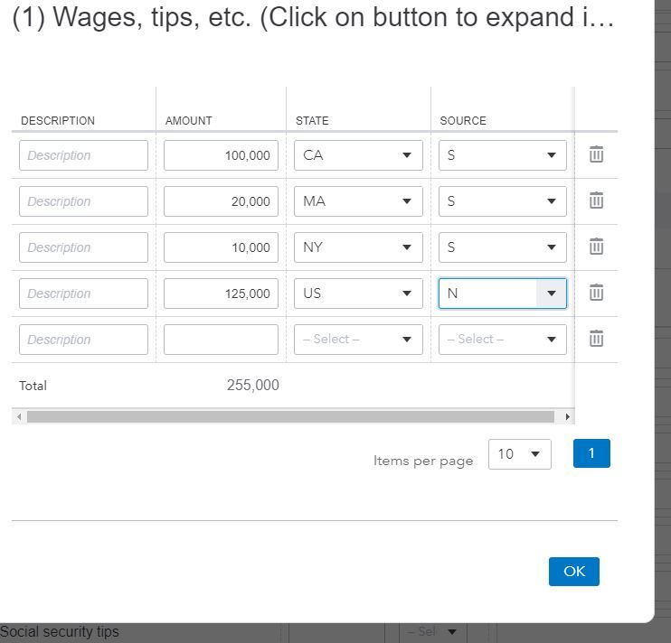Click trash icon on the empty row
Viewport: 671px width, 643px height.
596,340
